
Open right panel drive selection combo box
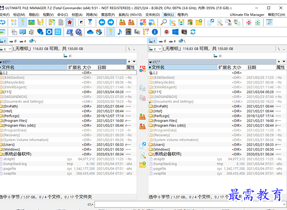(155, 49)
